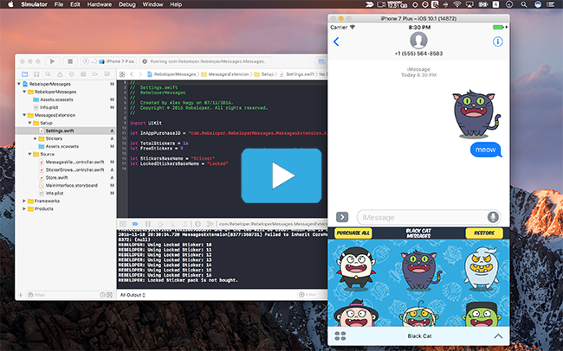The image size is (563, 351).
Task: Collapse the MessagesExtension folder
Action: click(x=24, y=115)
